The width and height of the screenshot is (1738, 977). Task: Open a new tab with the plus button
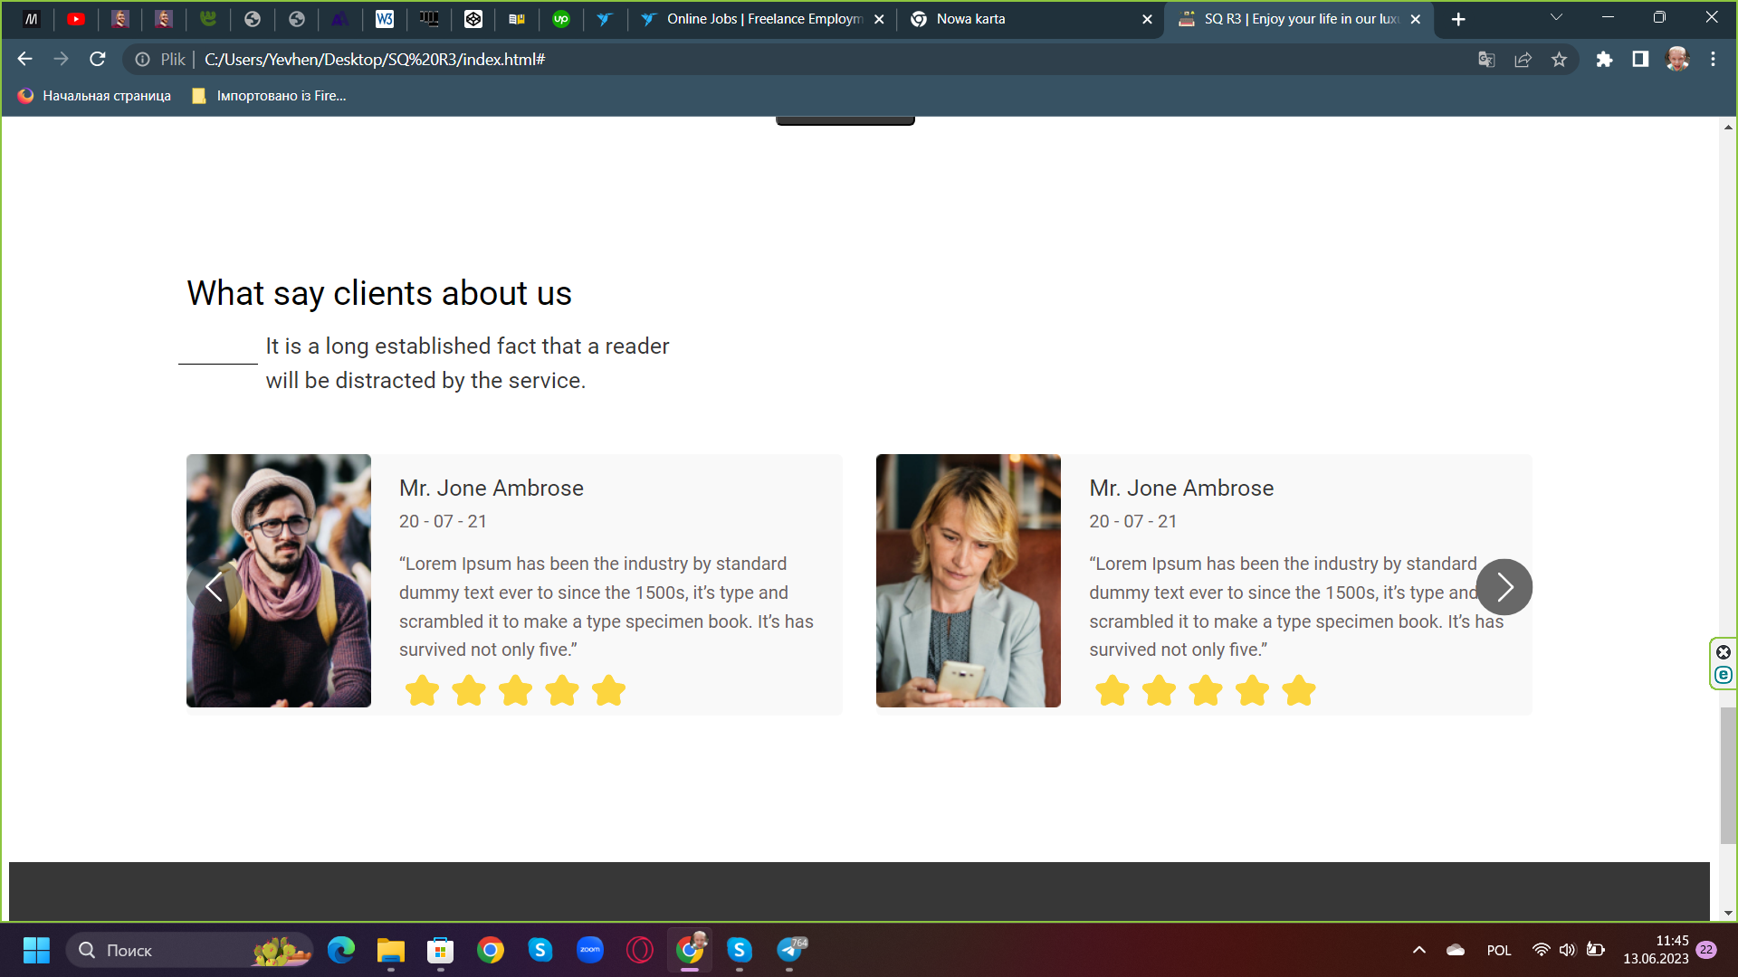click(1458, 19)
